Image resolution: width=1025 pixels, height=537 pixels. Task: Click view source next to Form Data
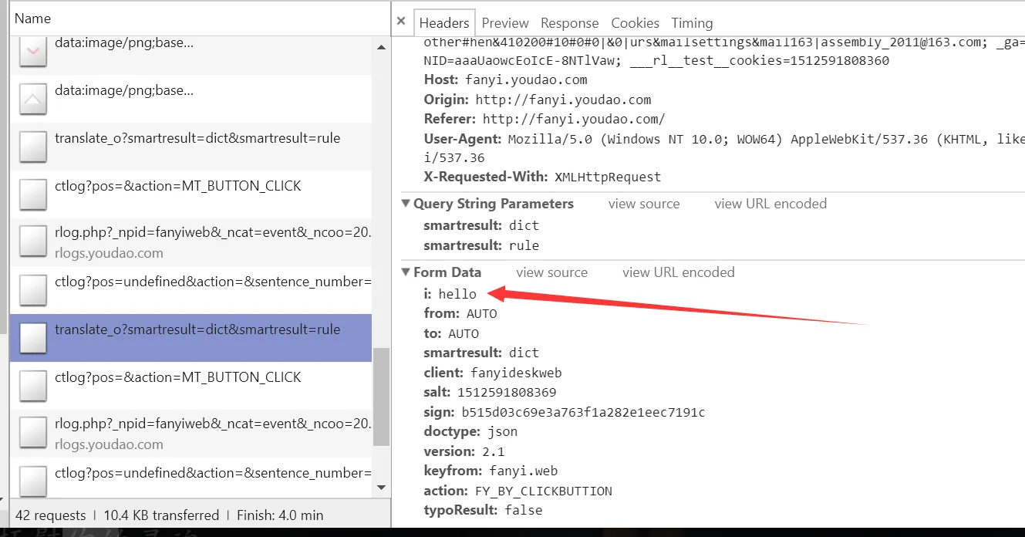551,272
